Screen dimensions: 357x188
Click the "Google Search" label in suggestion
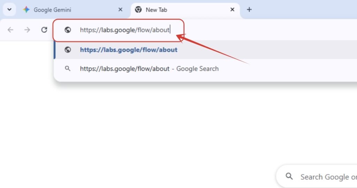point(197,68)
